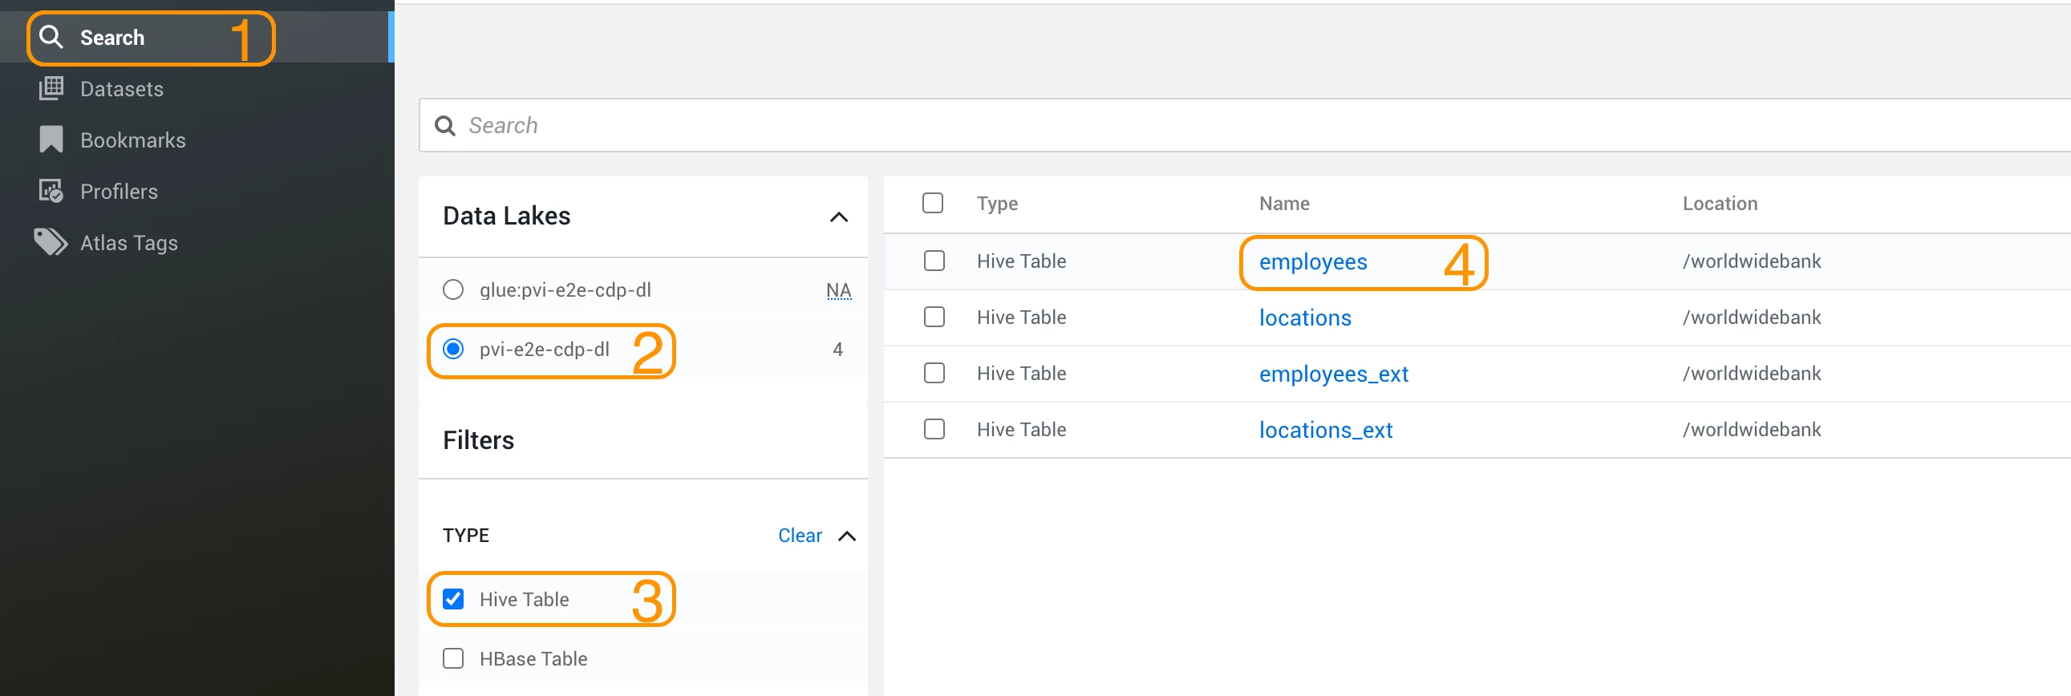This screenshot has width=2071, height=696.
Task: Click the Atlas Tags tag icon
Action: point(51,242)
